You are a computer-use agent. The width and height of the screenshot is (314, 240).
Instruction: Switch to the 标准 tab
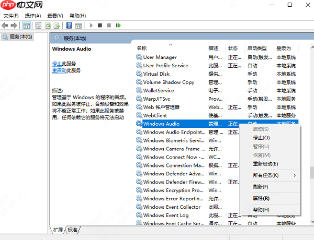(x=72, y=230)
